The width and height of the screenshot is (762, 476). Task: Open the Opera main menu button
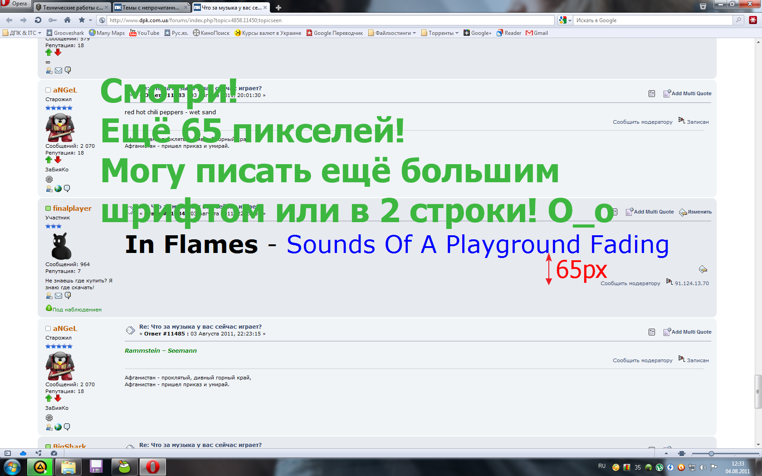pos(15,4)
